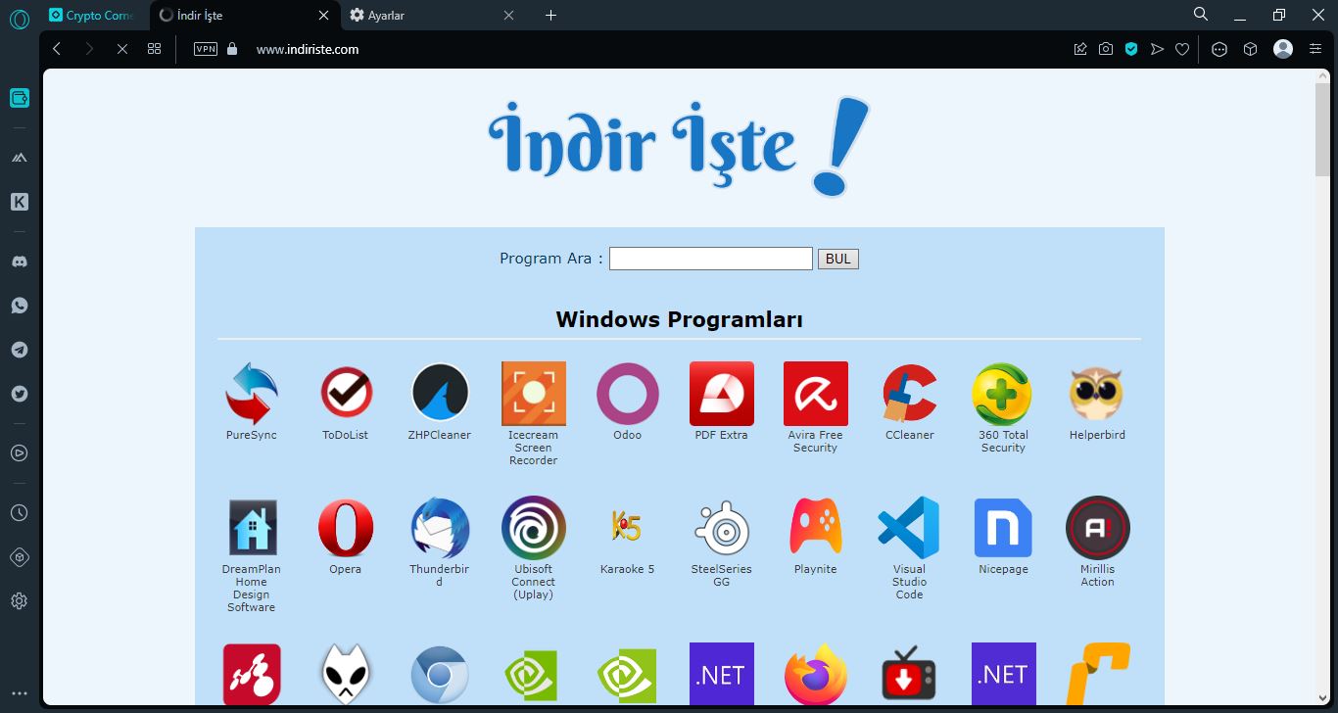The height and width of the screenshot is (713, 1338).
Task: Open Visual Studio Code icon
Action: pyautogui.click(x=909, y=528)
